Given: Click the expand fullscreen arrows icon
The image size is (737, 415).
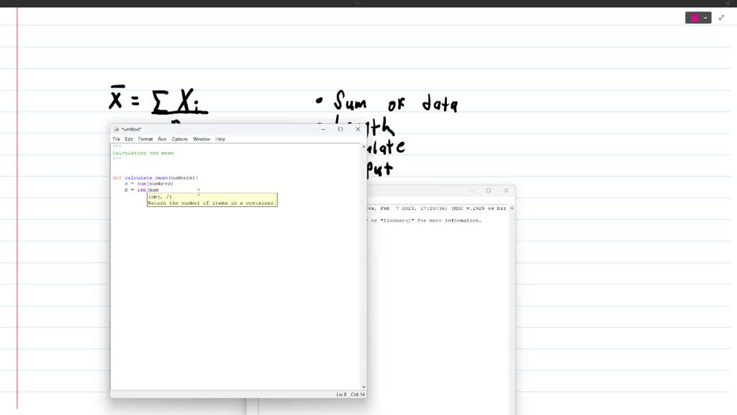Looking at the screenshot, I should 722,17.
